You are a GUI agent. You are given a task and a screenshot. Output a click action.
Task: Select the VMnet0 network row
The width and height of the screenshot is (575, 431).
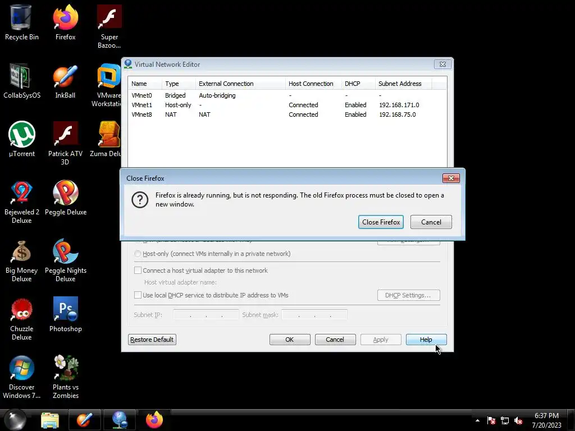click(x=287, y=95)
